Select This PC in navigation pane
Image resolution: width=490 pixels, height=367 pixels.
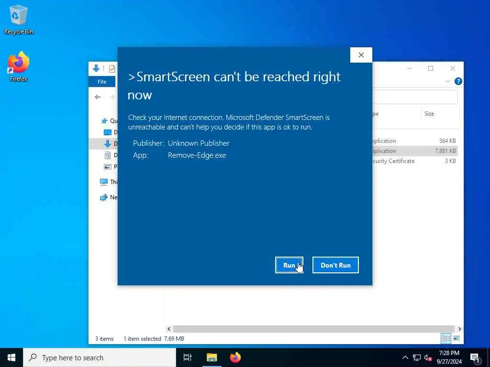point(109,182)
